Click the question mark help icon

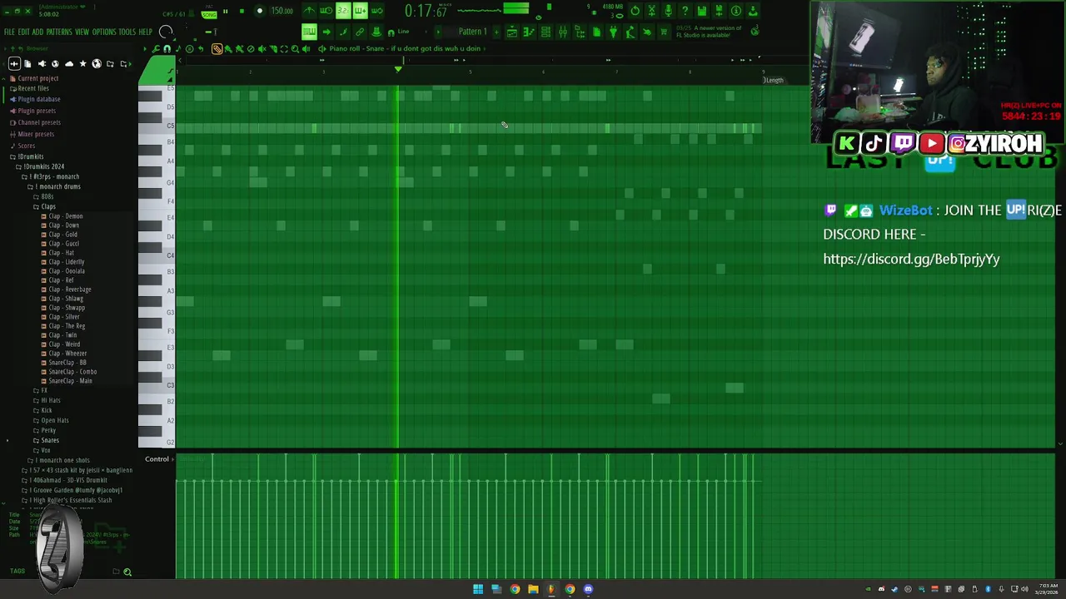pos(685,11)
